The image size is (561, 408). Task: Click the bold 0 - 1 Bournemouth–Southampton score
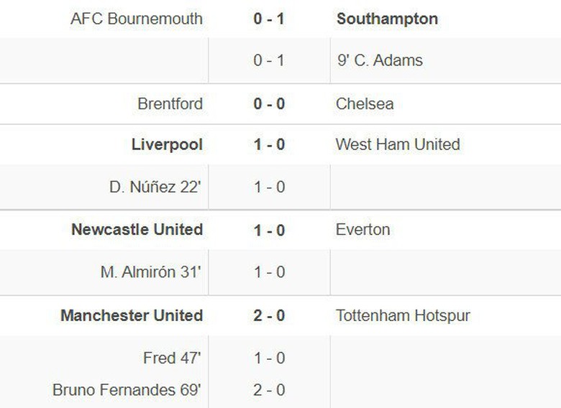pos(269,19)
